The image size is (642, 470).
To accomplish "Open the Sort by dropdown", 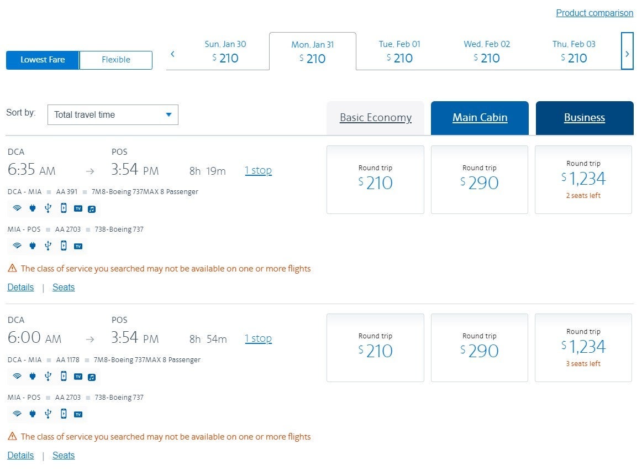I will [x=113, y=114].
